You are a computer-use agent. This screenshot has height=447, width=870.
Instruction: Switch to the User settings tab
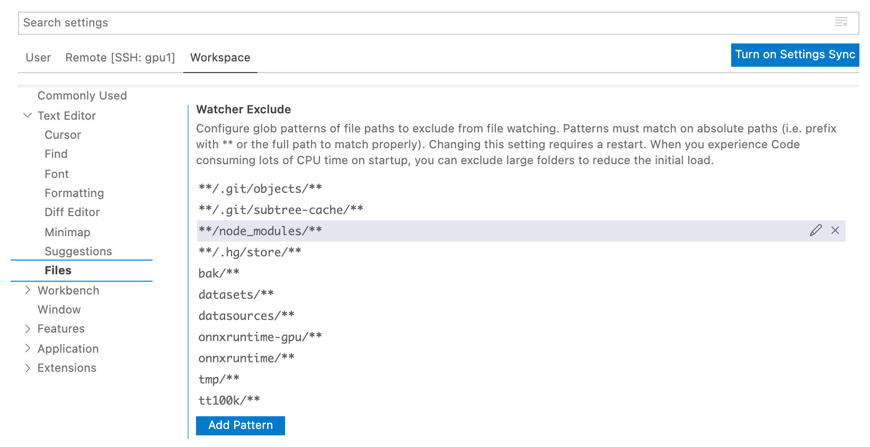click(38, 58)
